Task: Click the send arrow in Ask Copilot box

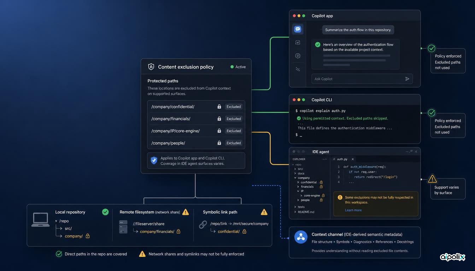Action: (x=407, y=79)
